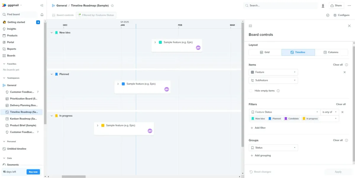Switch to the Columns layout
355x178 pixels.
(331, 52)
